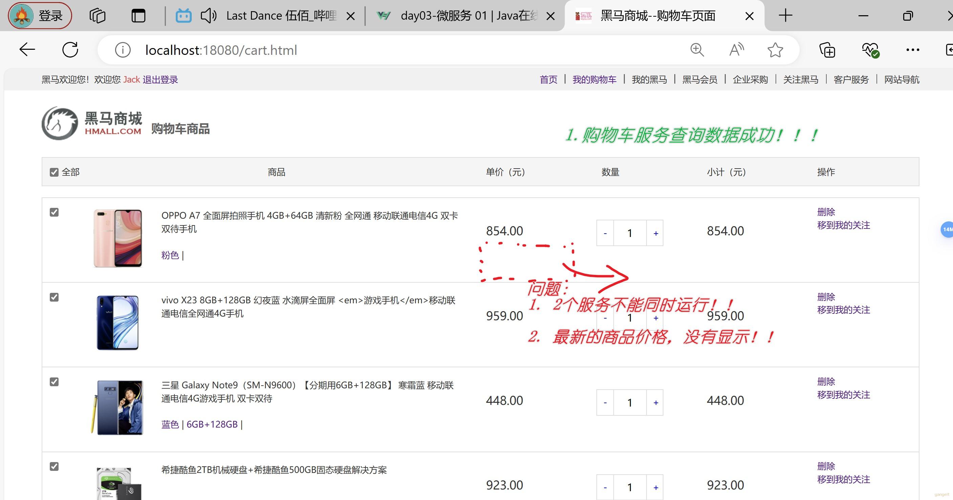This screenshot has width=953, height=500.
Task: Open 首页 in top navigation
Action: coord(548,80)
